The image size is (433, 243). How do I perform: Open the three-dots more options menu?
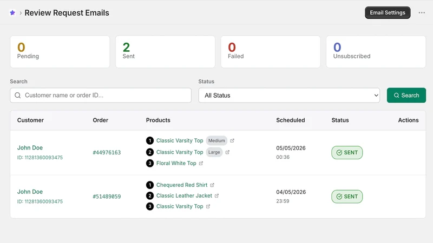[422, 12]
